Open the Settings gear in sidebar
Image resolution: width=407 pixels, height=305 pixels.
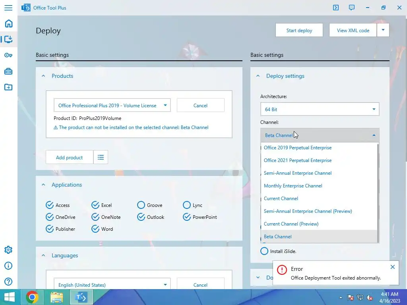(8, 250)
